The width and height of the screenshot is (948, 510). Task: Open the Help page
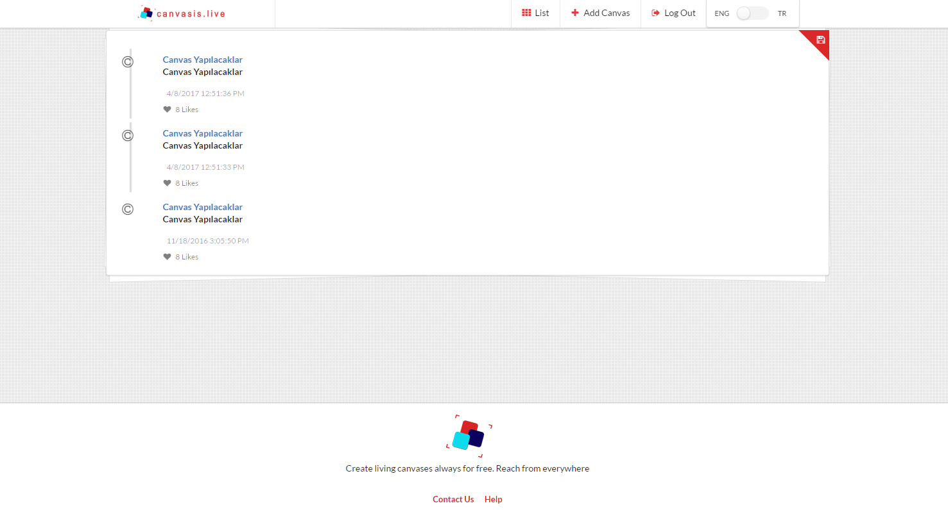click(x=493, y=499)
